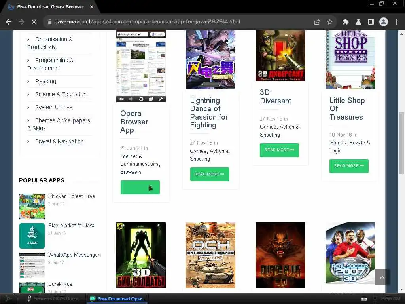405x304 pixels.
Task: Open Puzzle & Logic link under Little Shop
Action: click(x=350, y=146)
